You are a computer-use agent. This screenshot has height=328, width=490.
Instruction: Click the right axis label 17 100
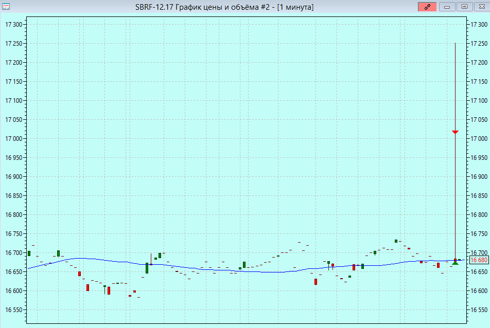tap(479, 100)
